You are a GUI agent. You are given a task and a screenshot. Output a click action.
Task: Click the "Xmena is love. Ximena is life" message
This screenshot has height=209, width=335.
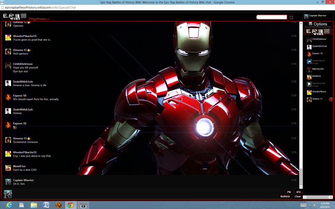click(x=29, y=85)
